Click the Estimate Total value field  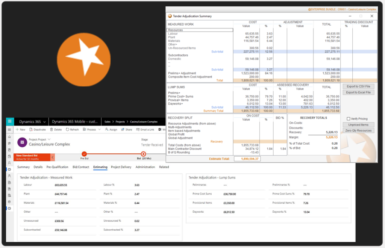tap(247, 159)
